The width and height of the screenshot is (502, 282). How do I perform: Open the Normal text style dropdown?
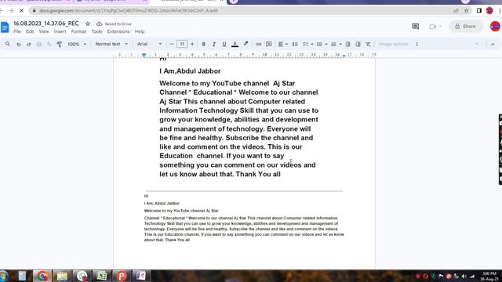point(111,44)
